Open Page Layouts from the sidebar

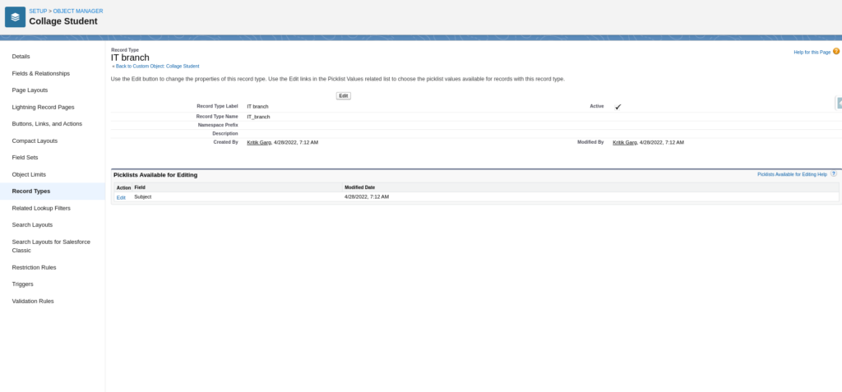(x=30, y=90)
